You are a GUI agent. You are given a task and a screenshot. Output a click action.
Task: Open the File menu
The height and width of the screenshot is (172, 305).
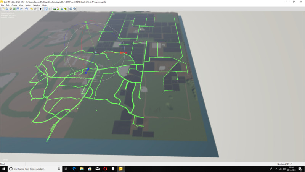point(2,5)
